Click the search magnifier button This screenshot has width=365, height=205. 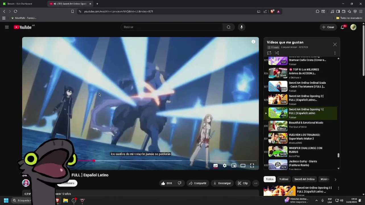pyautogui.click(x=228, y=27)
